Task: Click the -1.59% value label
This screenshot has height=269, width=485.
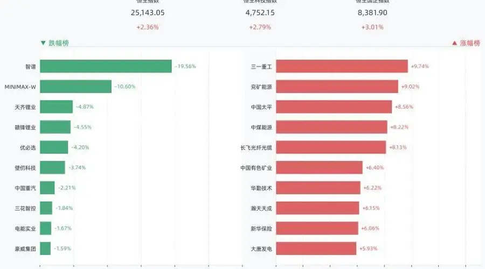Action: pos(63,249)
